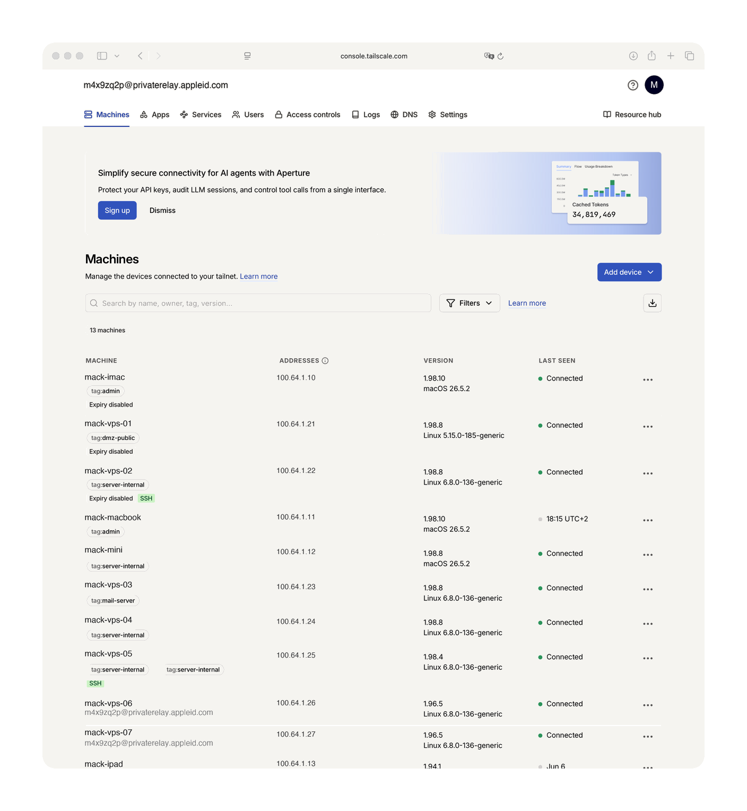Switch to the Apps tab

(x=154, y=115)
